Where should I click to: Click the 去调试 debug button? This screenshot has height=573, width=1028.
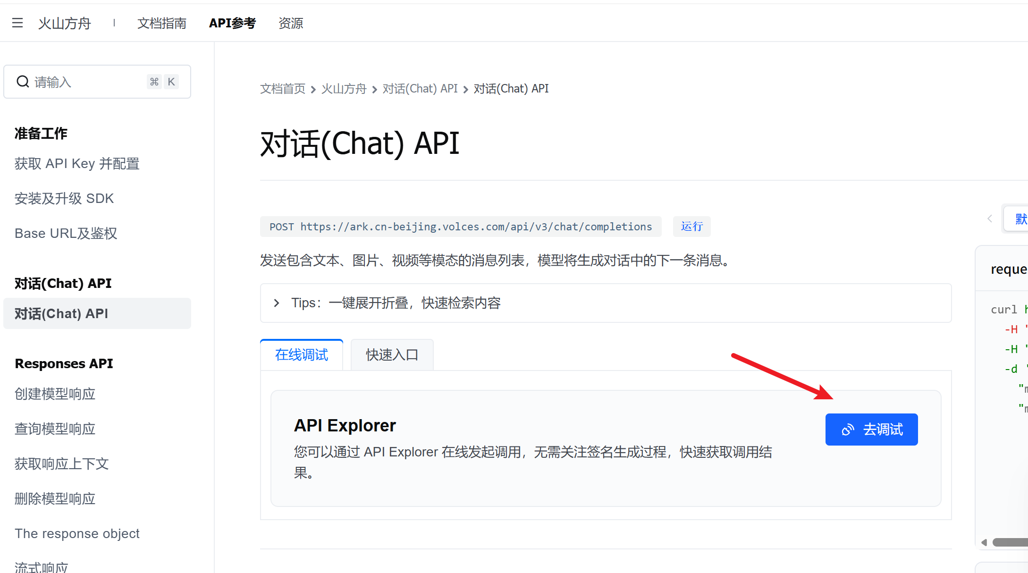pos(871,430)
